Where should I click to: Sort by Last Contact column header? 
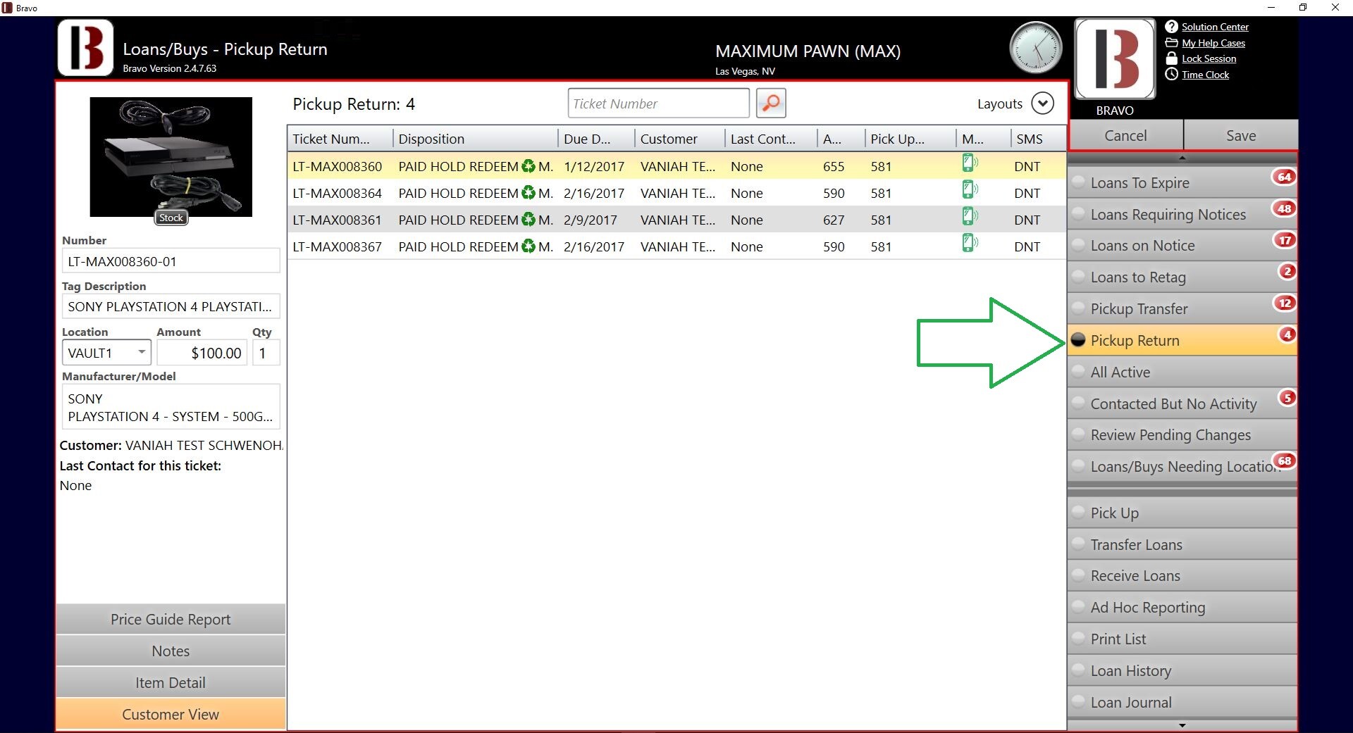(771, 139)
